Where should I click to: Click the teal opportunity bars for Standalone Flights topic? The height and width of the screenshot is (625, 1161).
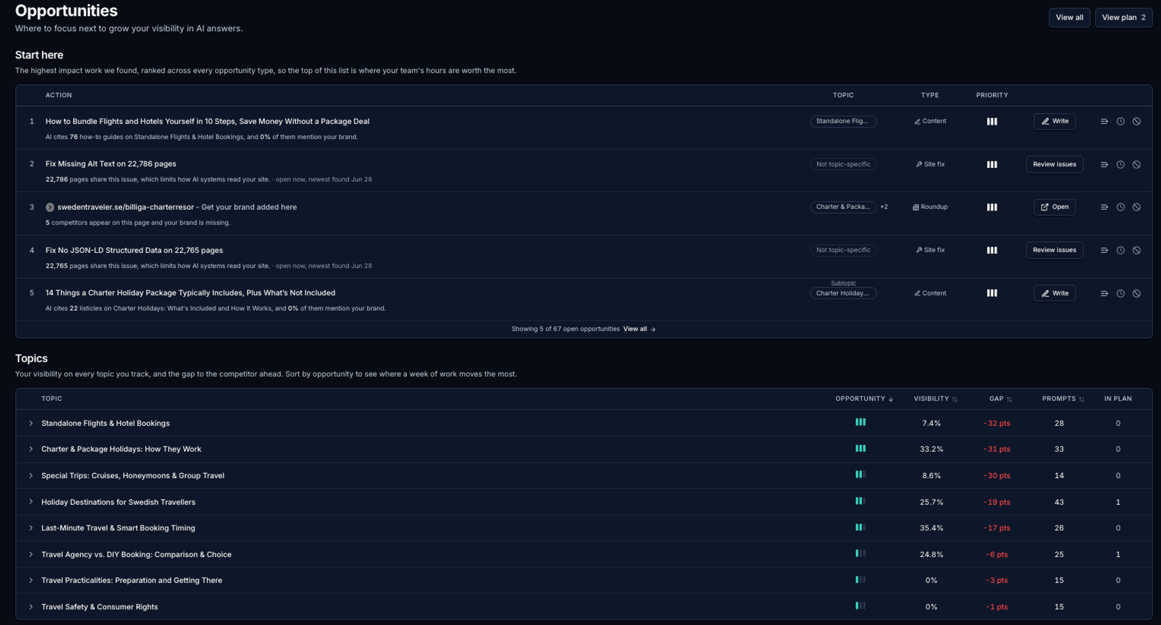coord(860,422)
